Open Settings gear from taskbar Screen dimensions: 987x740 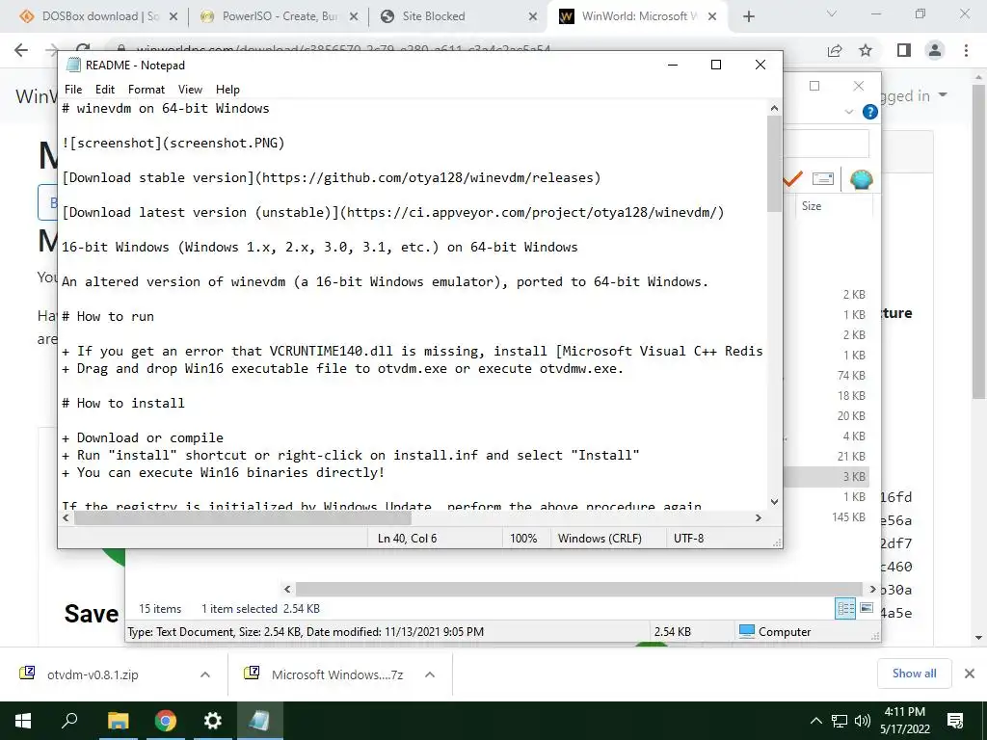[x=213, y=721]
